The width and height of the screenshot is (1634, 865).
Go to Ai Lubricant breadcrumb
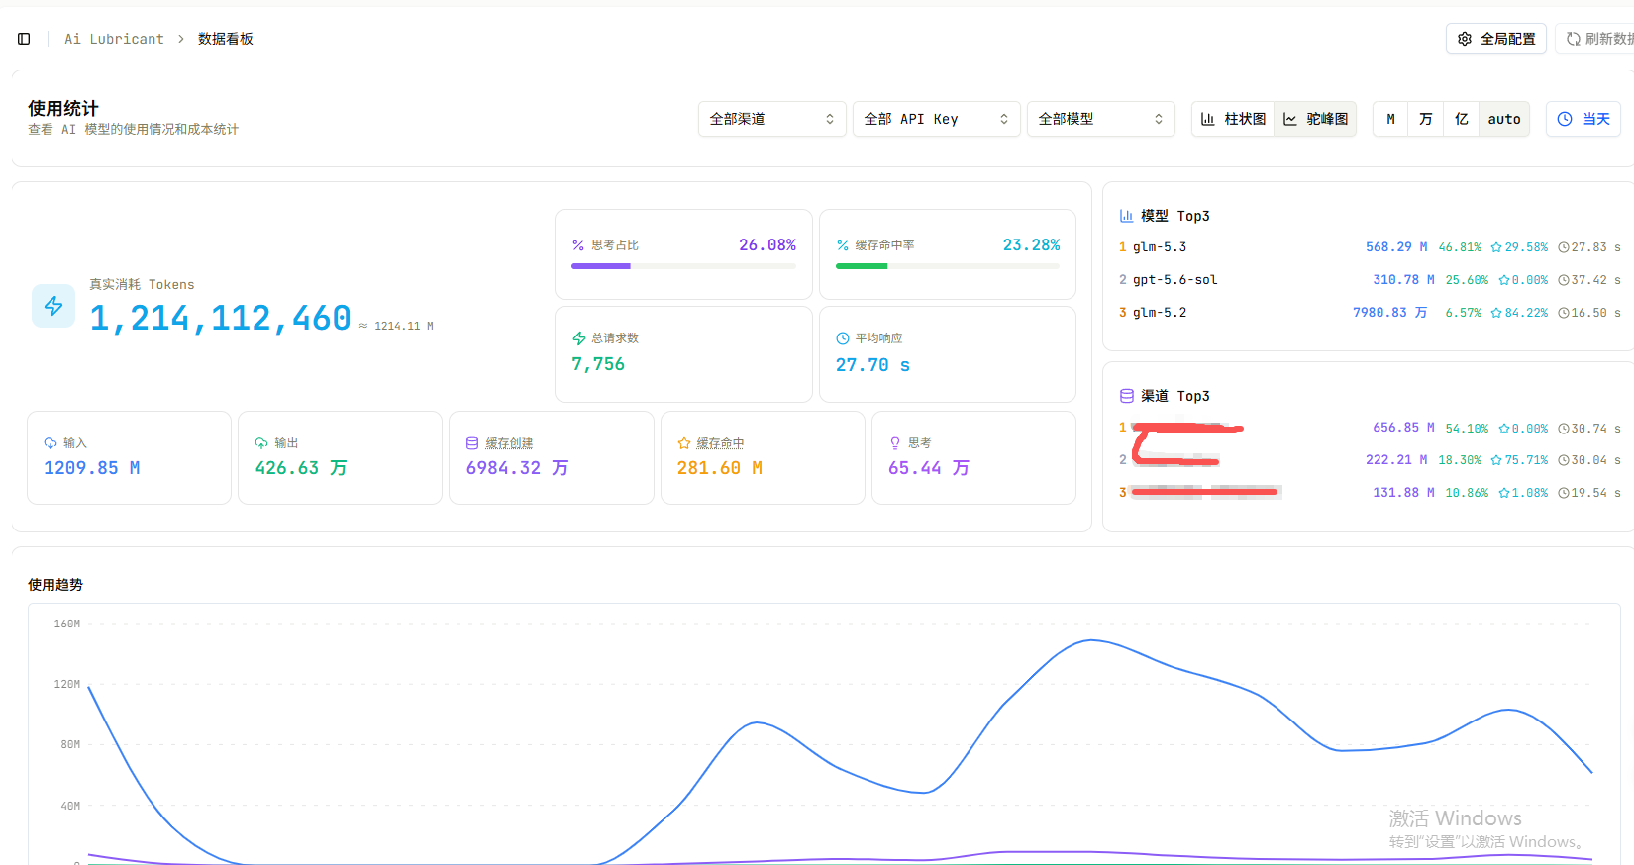tap(114, 39)
